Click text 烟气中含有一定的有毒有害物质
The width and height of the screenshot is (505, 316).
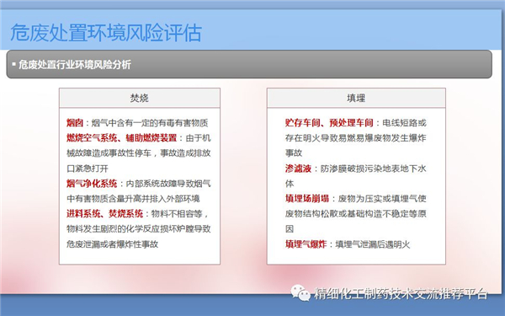tap(150, 123)
